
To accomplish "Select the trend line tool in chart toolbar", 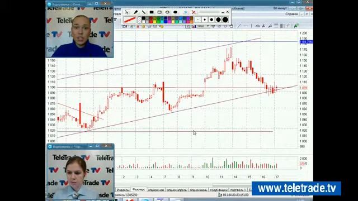I will coord(239,26).
